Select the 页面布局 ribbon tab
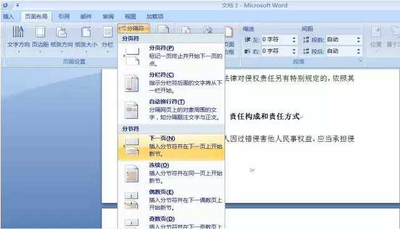 pos(36,17)
